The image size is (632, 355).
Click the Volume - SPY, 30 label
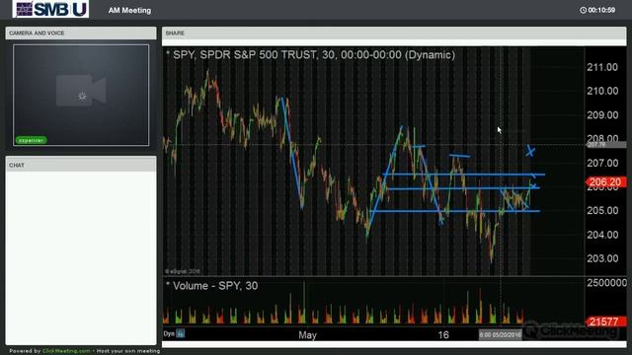coord(215,286)
